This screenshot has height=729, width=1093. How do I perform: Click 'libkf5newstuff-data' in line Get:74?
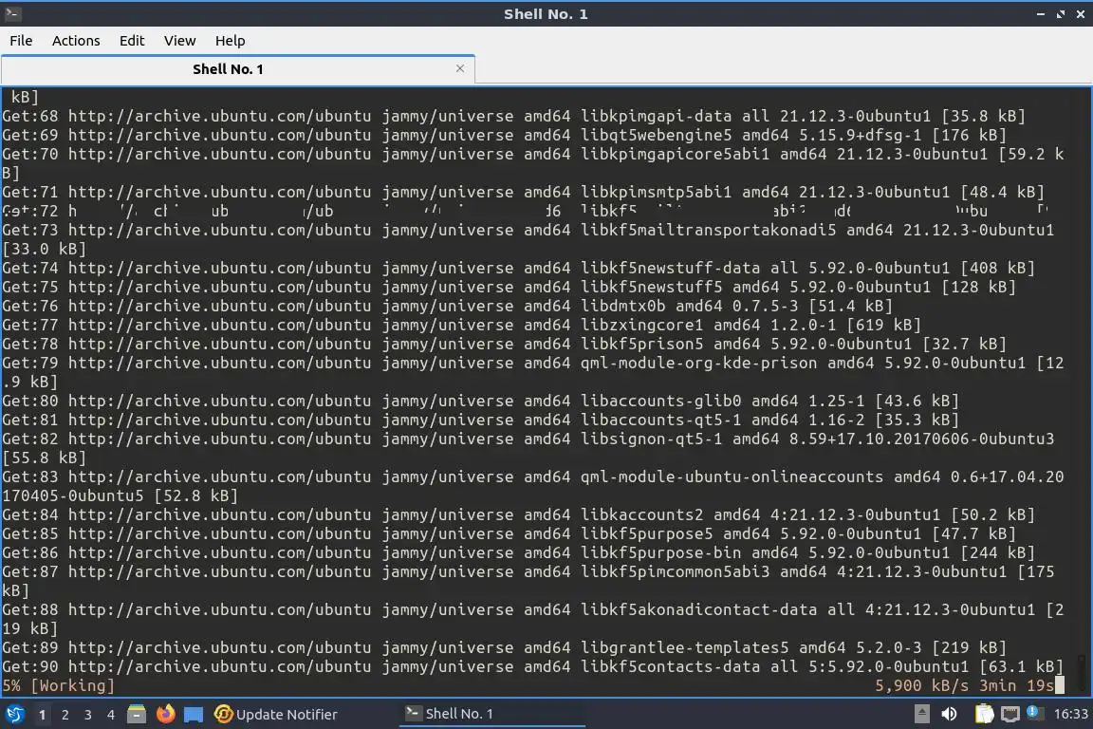pyautogui.click(x=670, y=268)
